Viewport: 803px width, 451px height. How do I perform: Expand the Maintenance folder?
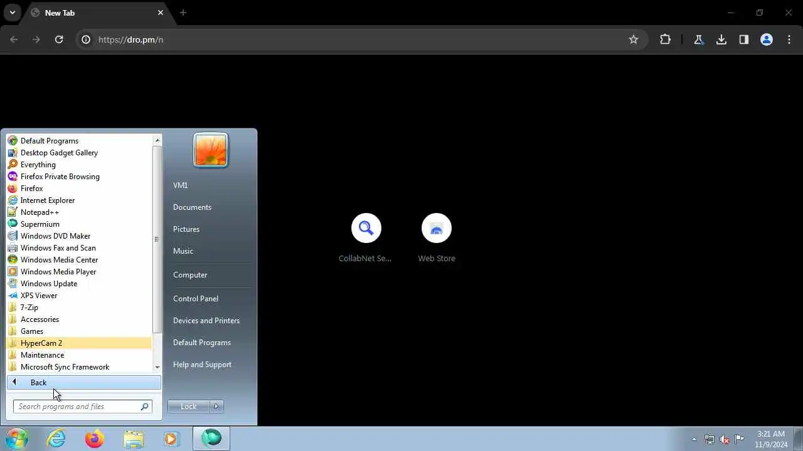[78, 355]
